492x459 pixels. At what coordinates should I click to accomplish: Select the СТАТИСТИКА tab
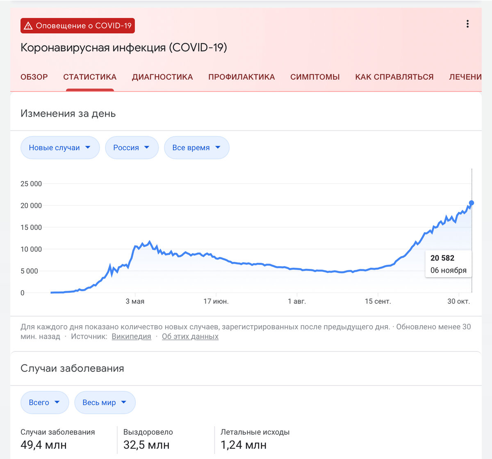(90, 77)
